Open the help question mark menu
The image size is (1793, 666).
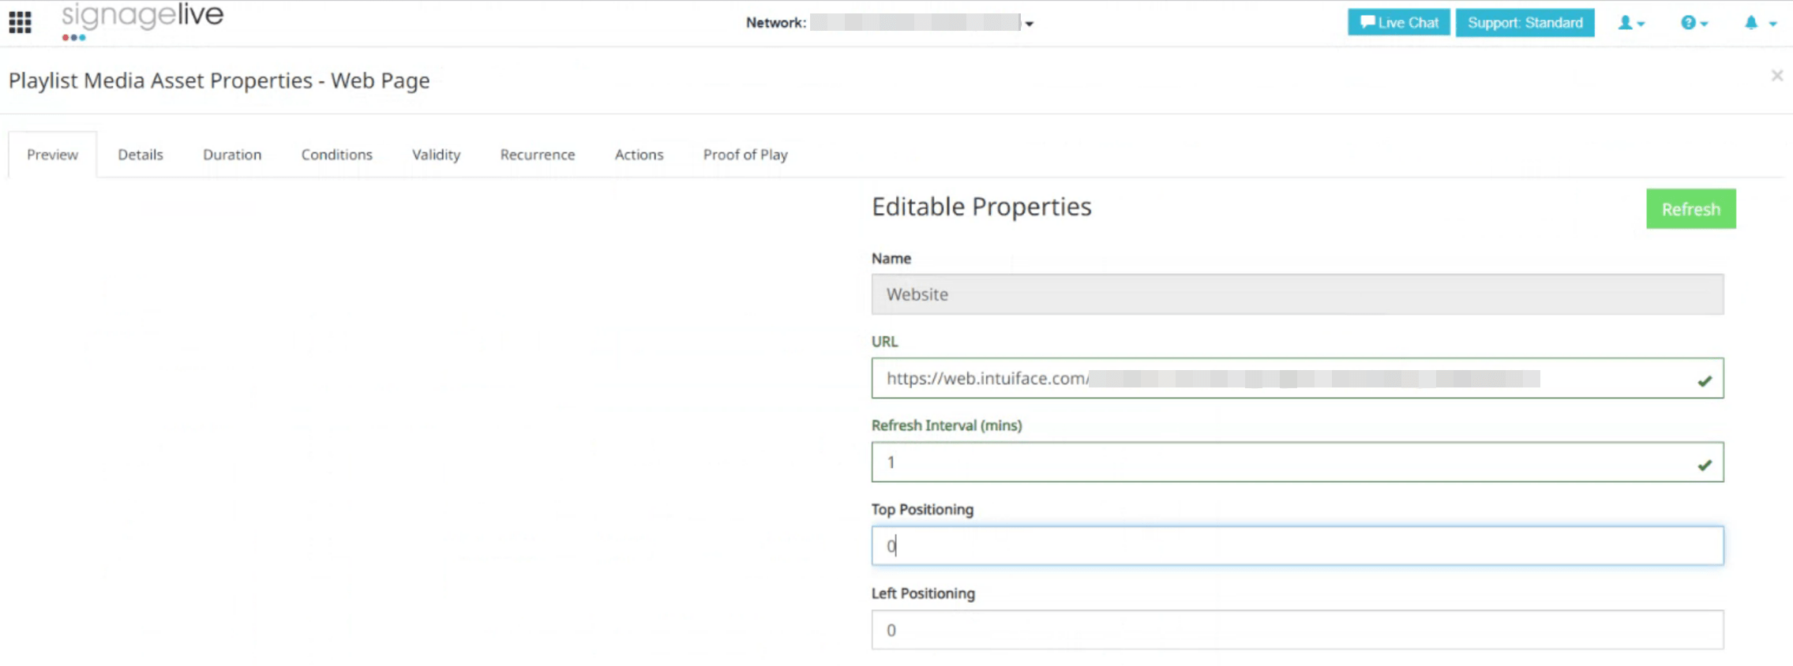click(x=1694, y=23)
